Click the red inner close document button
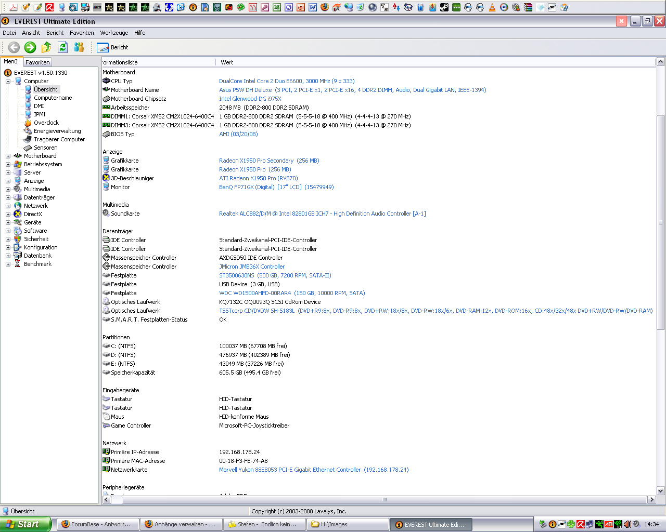666x532 pixels. tap(621, 21)
